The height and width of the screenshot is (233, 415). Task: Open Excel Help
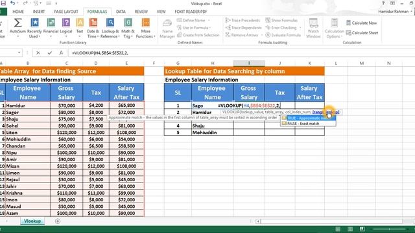(x=383, y=3)
